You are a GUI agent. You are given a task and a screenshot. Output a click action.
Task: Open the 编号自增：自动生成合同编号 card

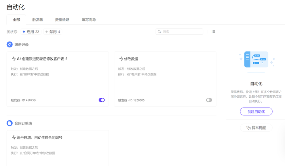click(x=58, y=148)
